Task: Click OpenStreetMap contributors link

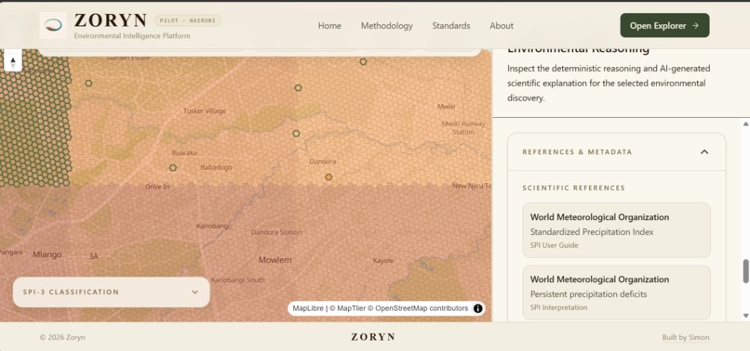Action: 418,308
